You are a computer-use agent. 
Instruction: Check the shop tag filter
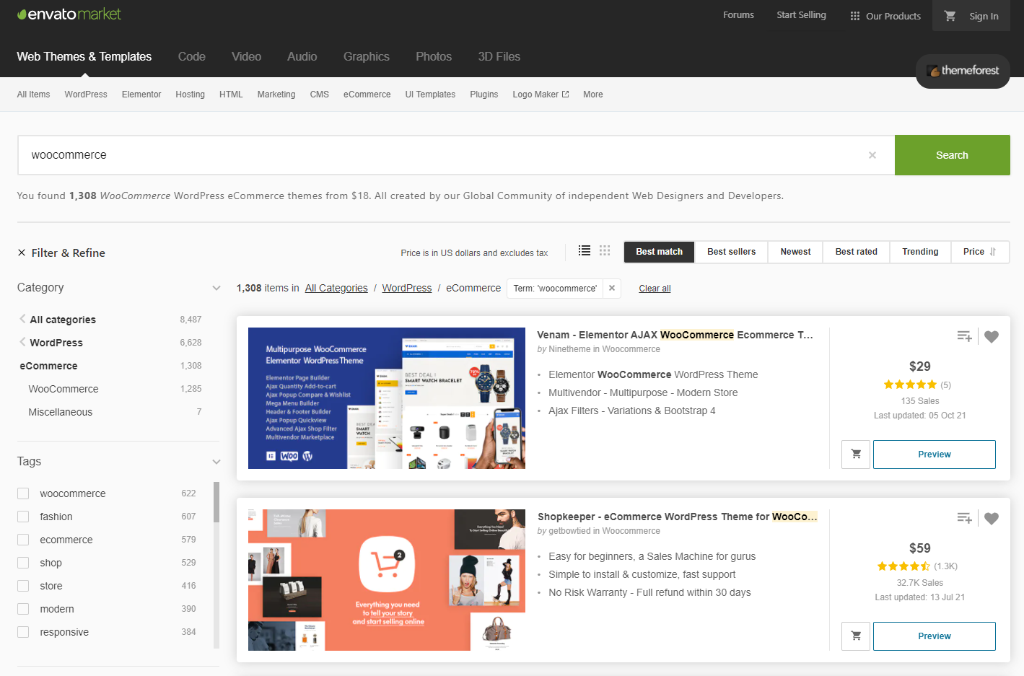coord(23,563)
